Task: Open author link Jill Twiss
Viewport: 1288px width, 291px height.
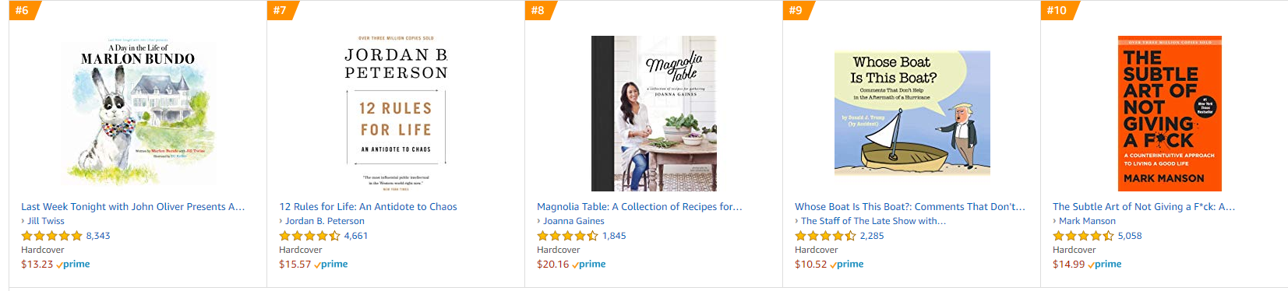Action: pyautogui.click(x=46, y=221)
